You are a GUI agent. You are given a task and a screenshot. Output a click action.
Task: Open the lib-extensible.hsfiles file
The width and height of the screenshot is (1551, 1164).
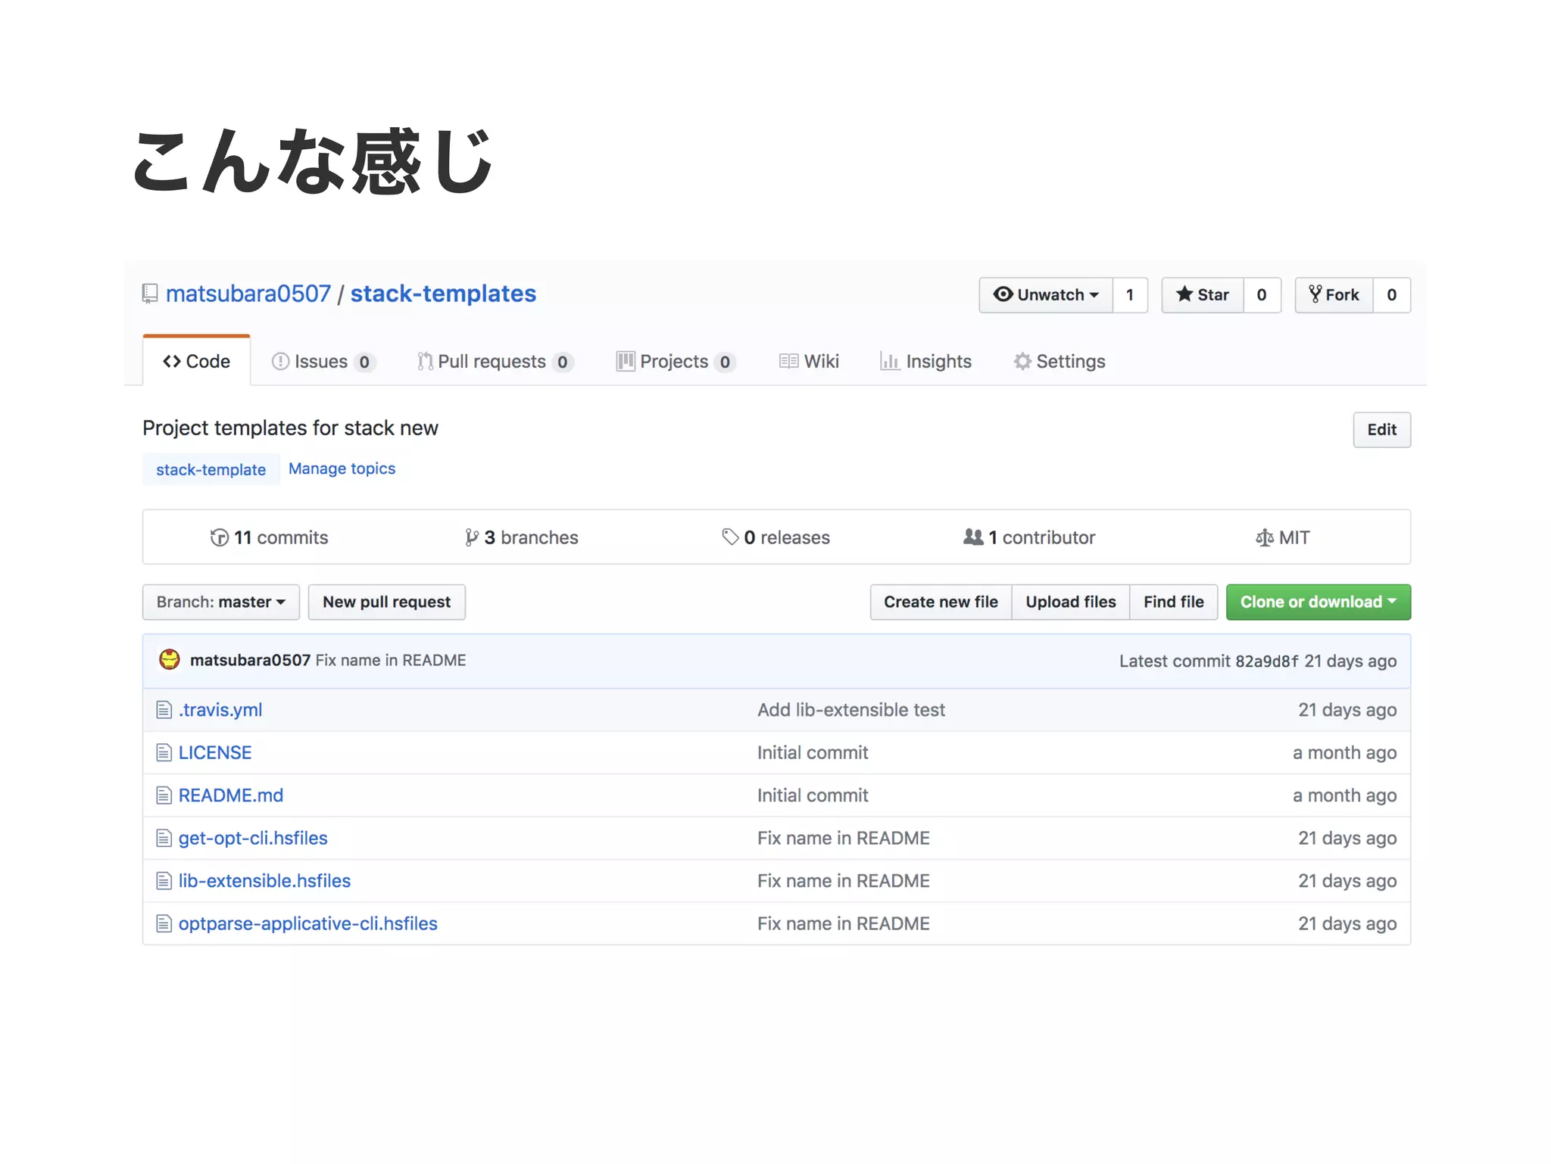(x=265, y=881)
